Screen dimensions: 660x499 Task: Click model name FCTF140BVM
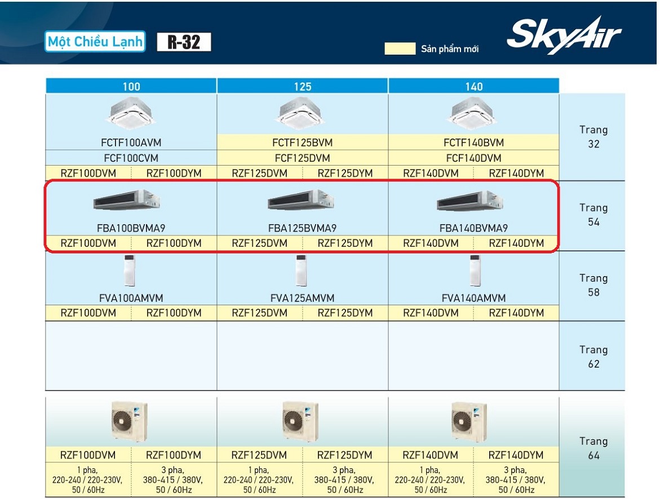point(473,142)
